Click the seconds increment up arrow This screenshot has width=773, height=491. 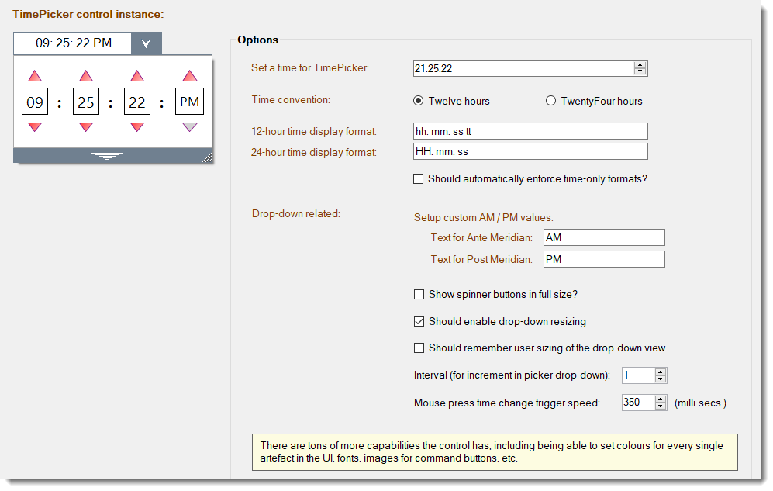[137, 76]
